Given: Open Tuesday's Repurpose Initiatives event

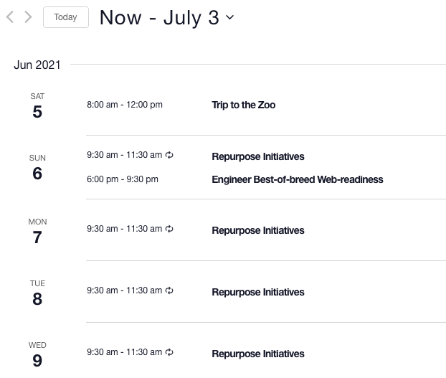Looking at the screenshot, I should [258, 293].
